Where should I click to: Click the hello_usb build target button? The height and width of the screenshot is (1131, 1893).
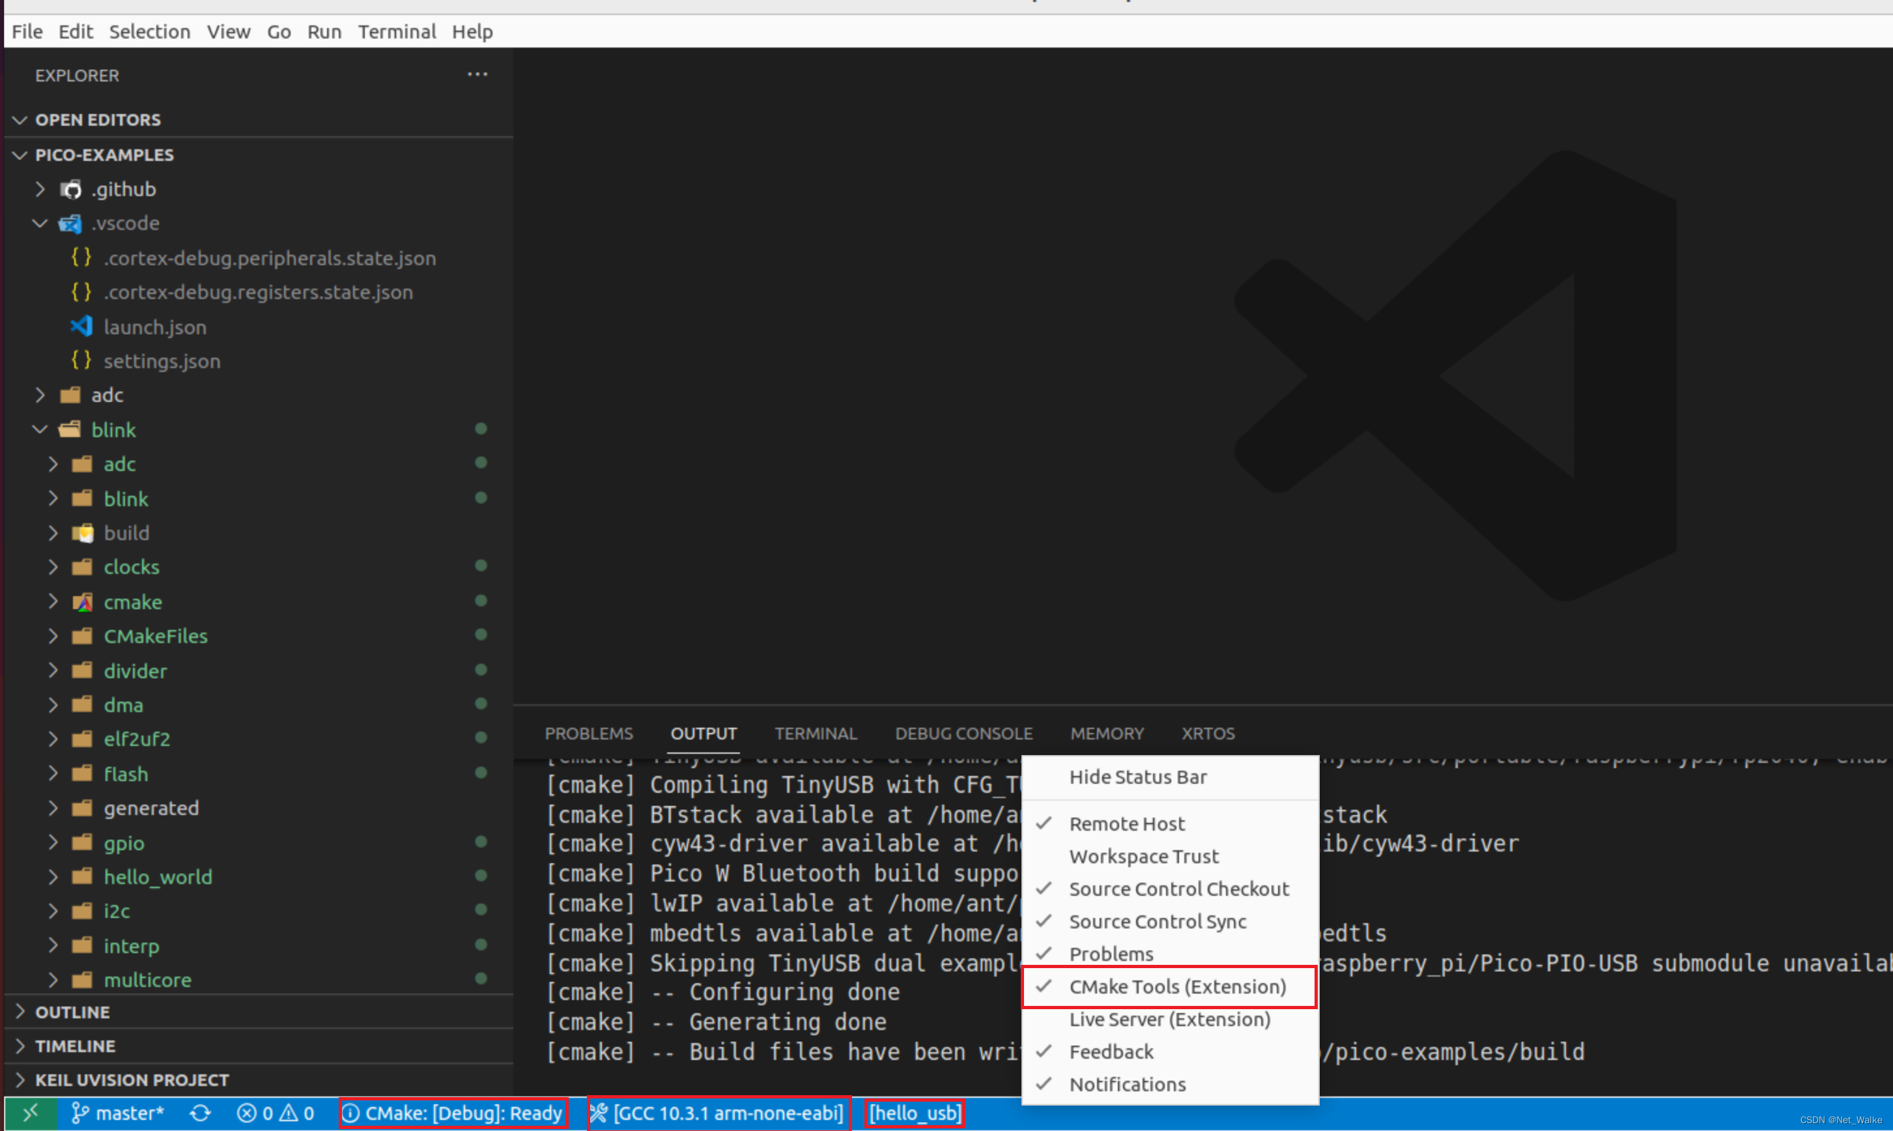[915, 1113]
